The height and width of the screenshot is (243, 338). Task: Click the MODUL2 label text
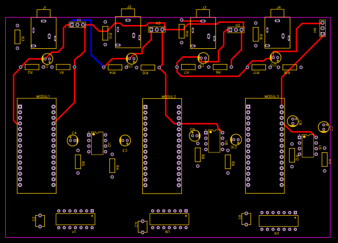coord(169,97)
